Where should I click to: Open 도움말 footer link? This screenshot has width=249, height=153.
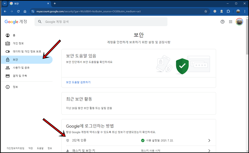(x=40, y=148)
